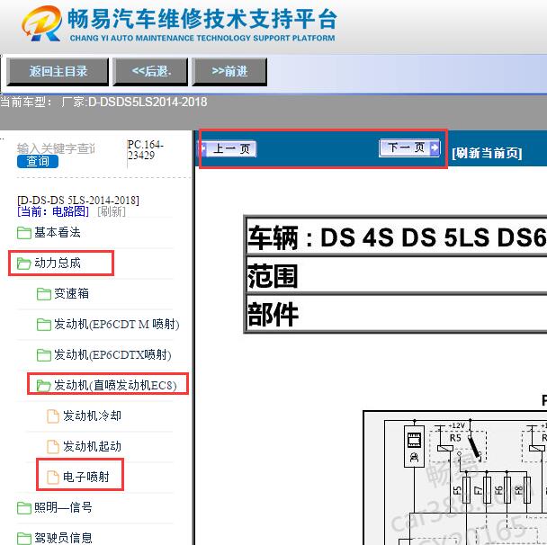Click the arrow icon on 下一页 button
Image resolution: width=547 pixels, height=545 pixels.
(x=435, y=147)
